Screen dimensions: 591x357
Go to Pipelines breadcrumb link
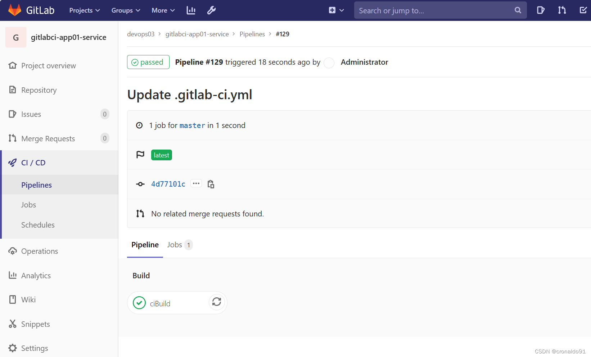[x=252, y=34]
